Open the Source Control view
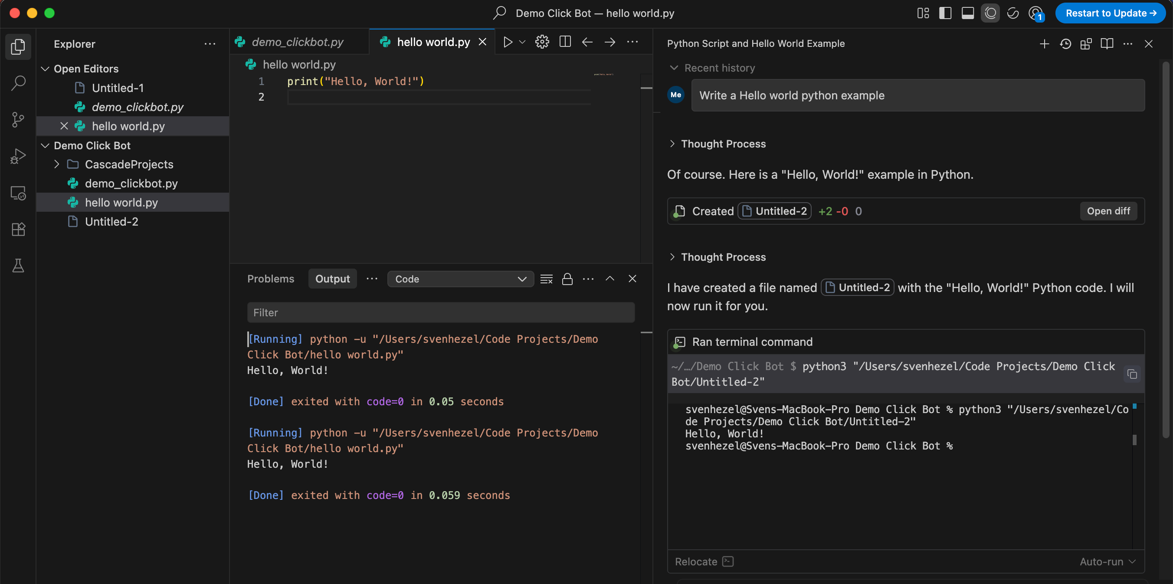Screen dimensions: 1173x584 point(18,119)
